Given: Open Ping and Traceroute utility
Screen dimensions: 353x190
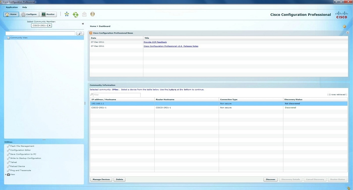Looking at the screenshot, I should point(20,170).
